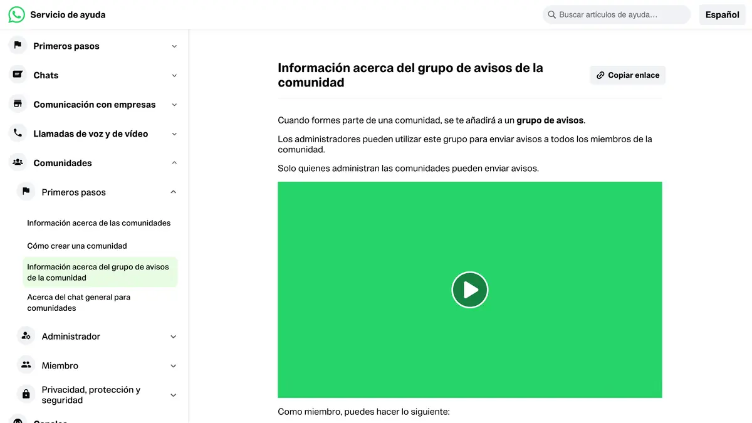Open Información acerca de las comunidades article
This screenshot has width=752, height=423.
tap(98, 223)
